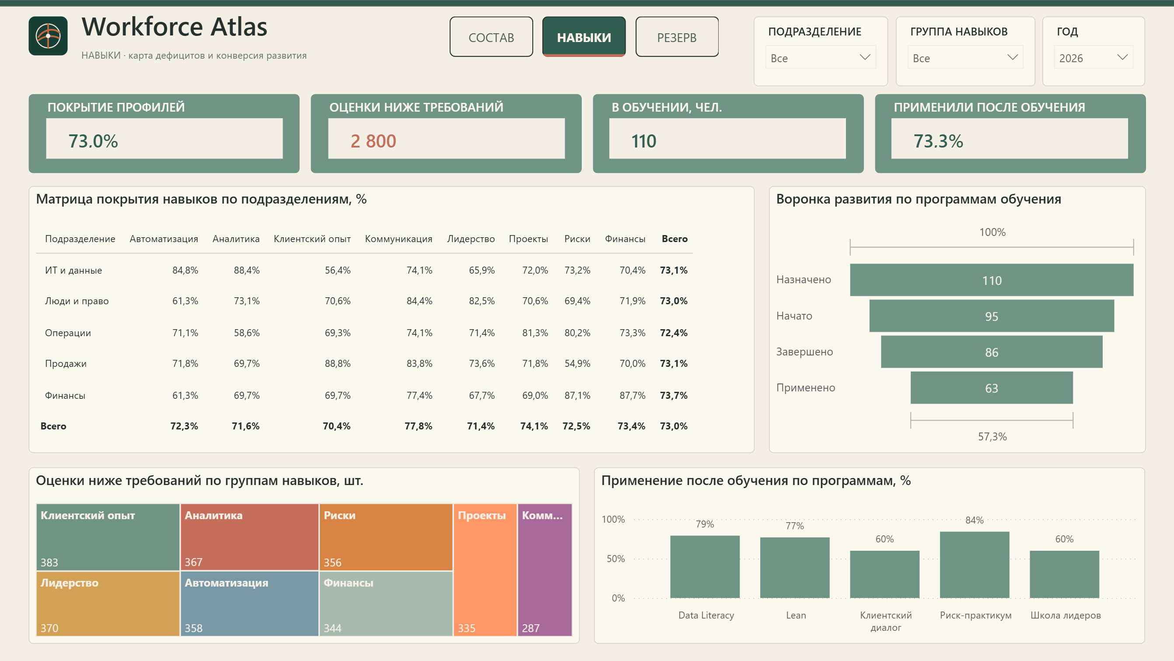Select the Применено funnel bar with 63
The height and width of the screenshot is (661, 1174).
(991, 388)
